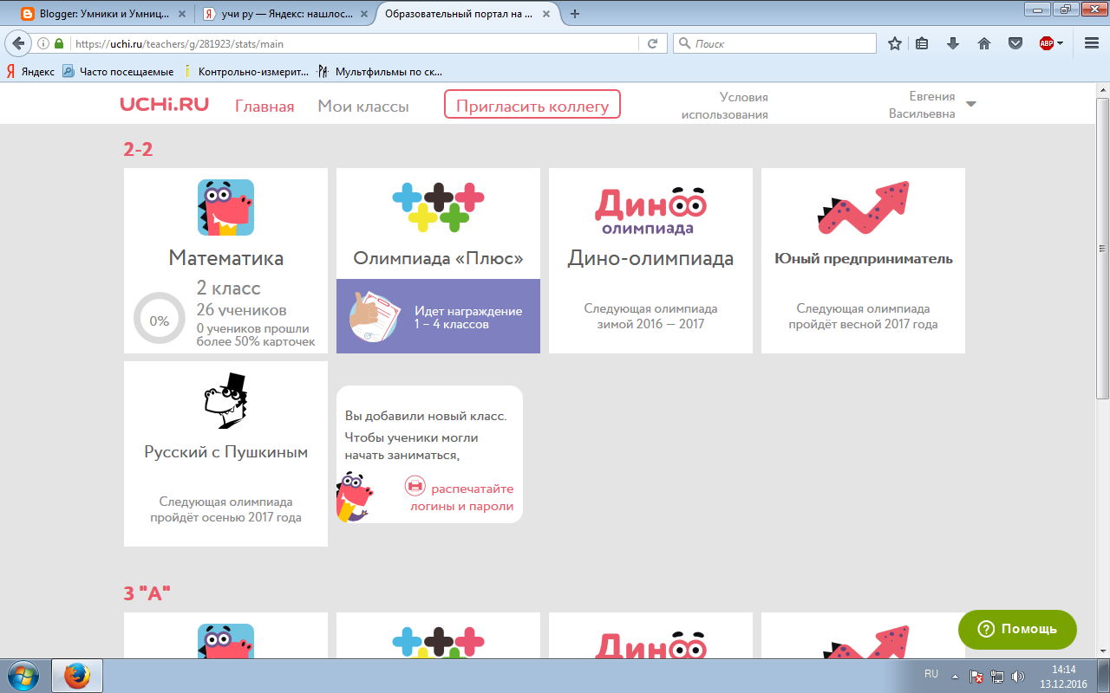Click the green Помощь help button

point(1017,629)
